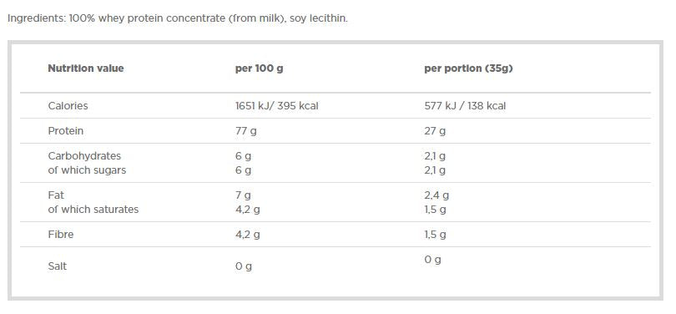Click the 0 g salt per portion value
676x314 pixels.
pos(433,260)
